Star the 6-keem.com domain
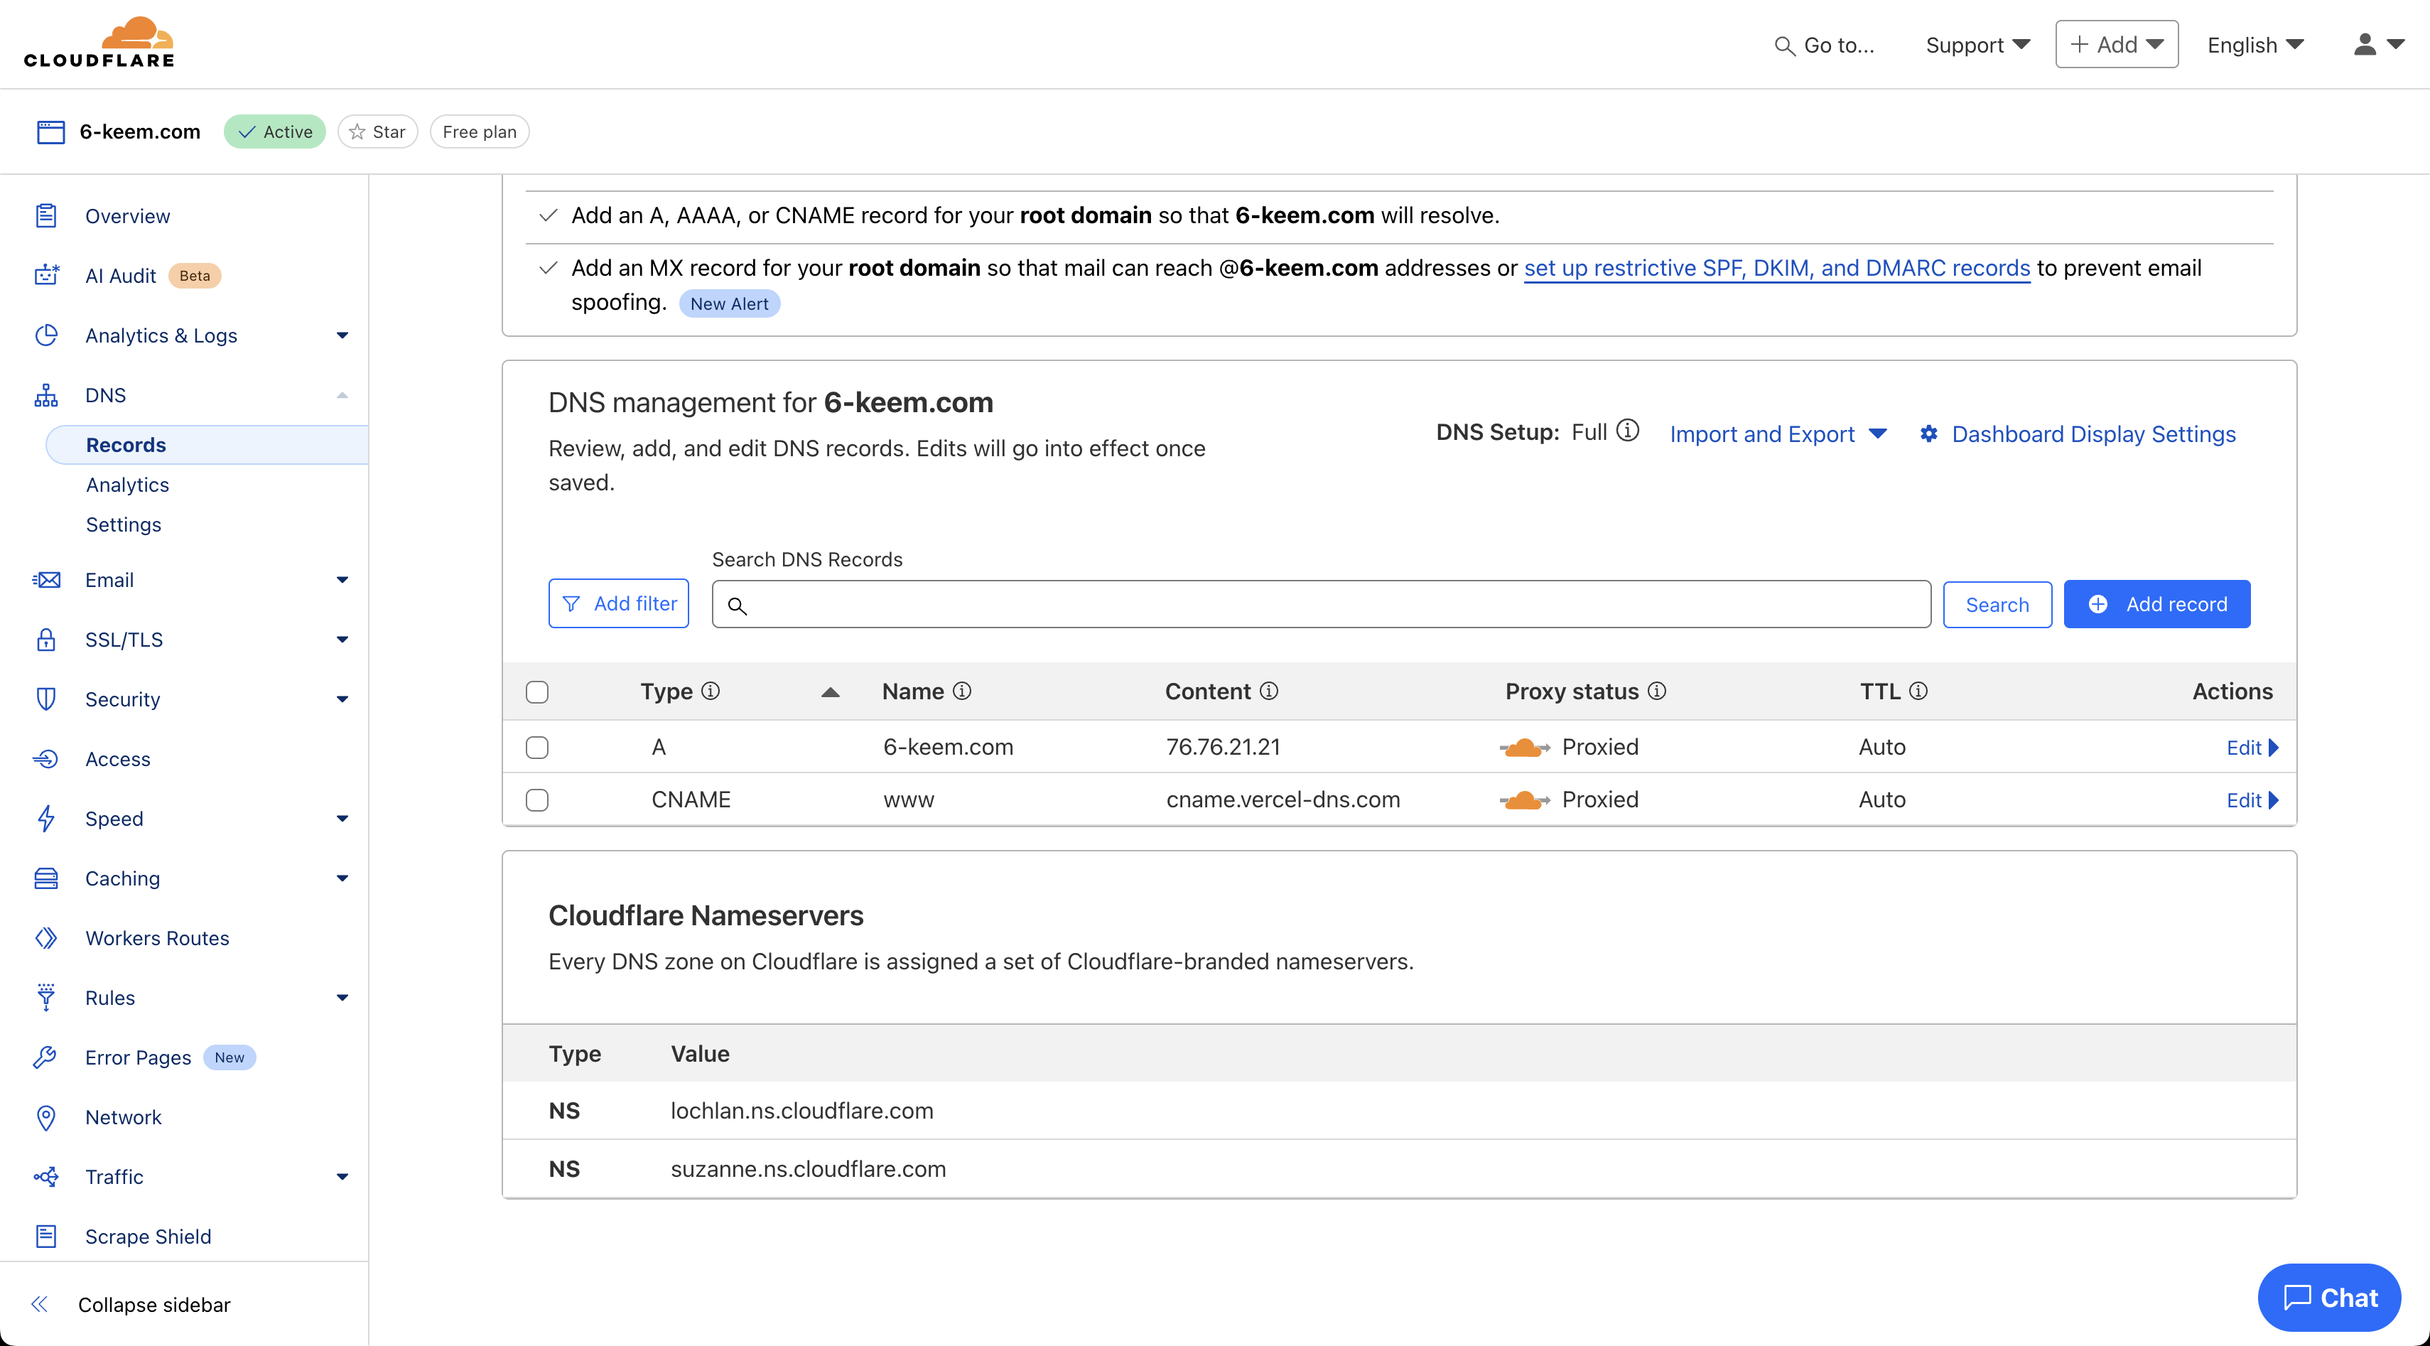This screenshot has width=2430, height=1346. pos(377,132)
